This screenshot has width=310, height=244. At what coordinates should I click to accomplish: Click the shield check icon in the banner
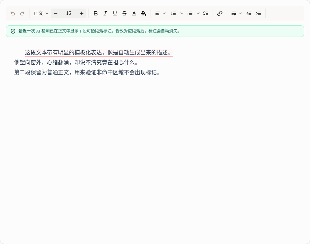(13, 31)
